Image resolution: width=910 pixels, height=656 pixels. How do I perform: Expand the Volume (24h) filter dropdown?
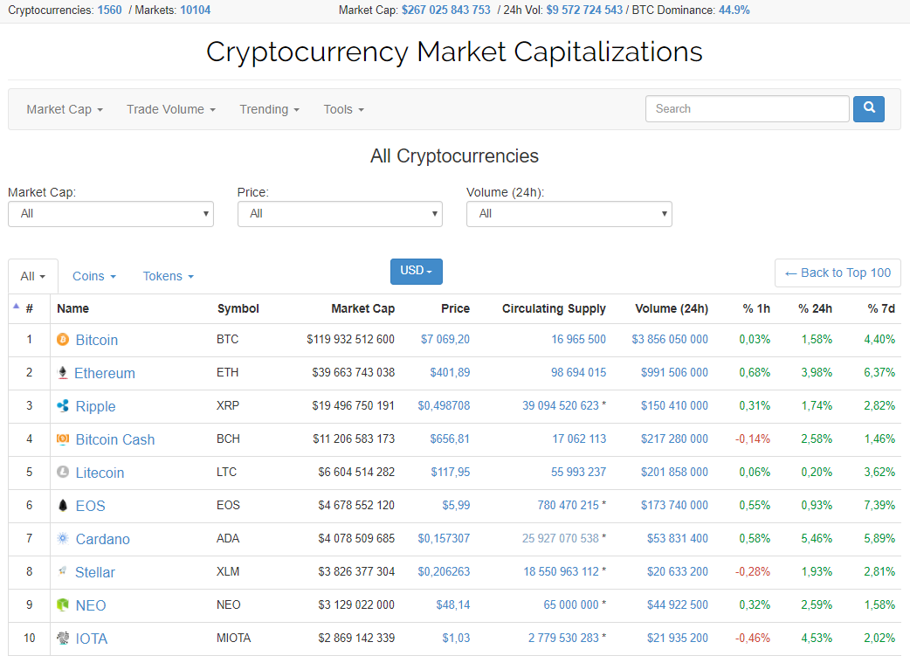[569, 213]
